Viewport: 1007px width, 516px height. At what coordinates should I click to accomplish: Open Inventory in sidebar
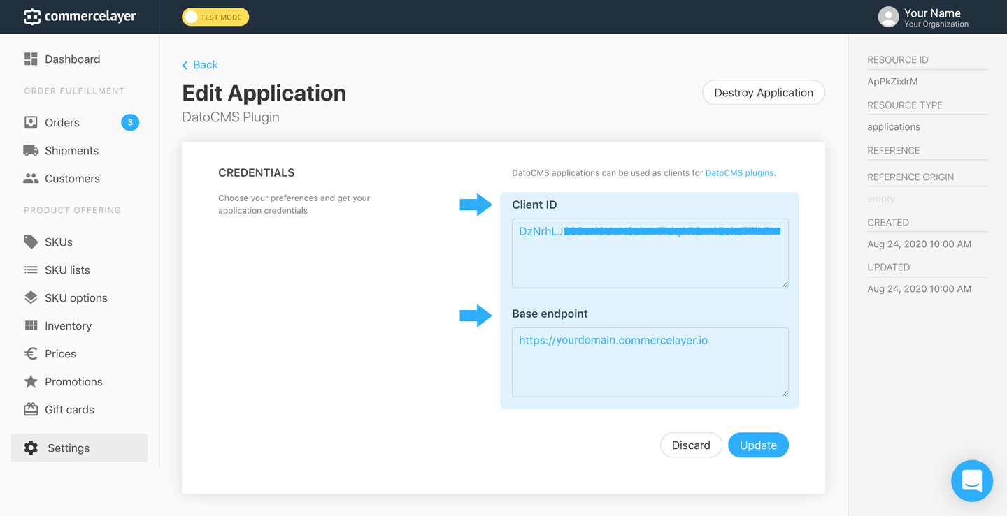[68, 326]
